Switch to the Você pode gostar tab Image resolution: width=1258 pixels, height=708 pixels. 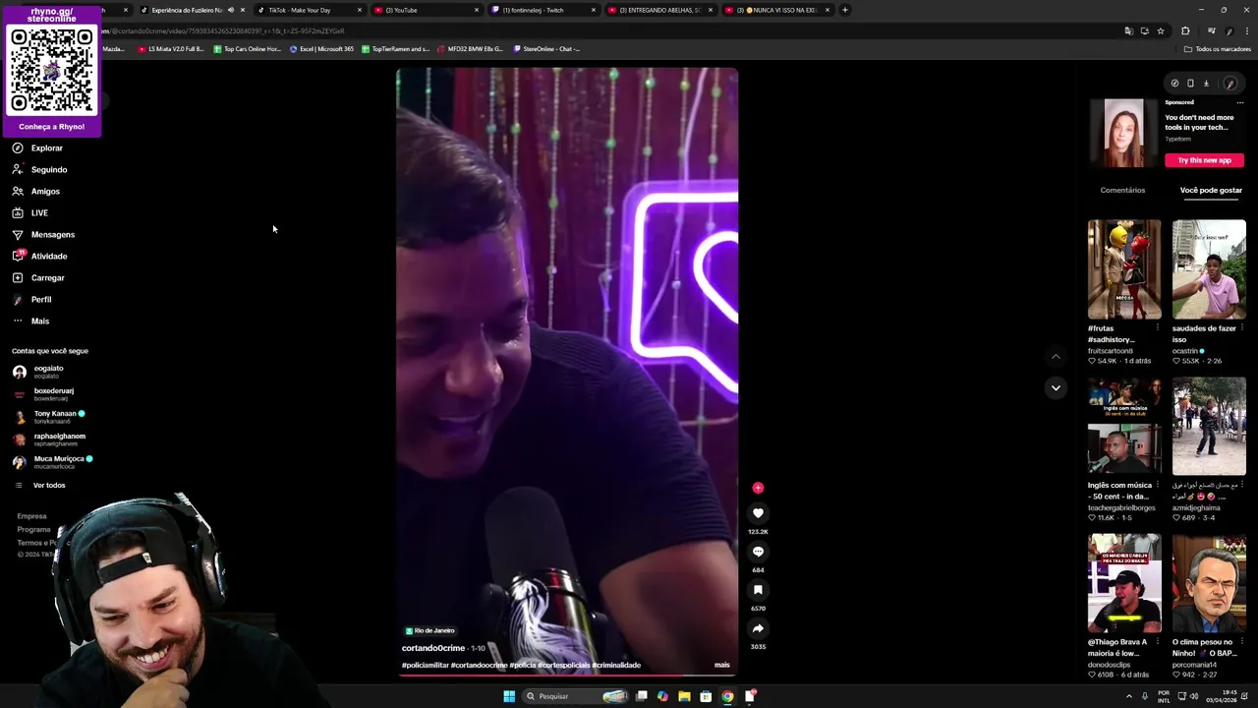1211,190
